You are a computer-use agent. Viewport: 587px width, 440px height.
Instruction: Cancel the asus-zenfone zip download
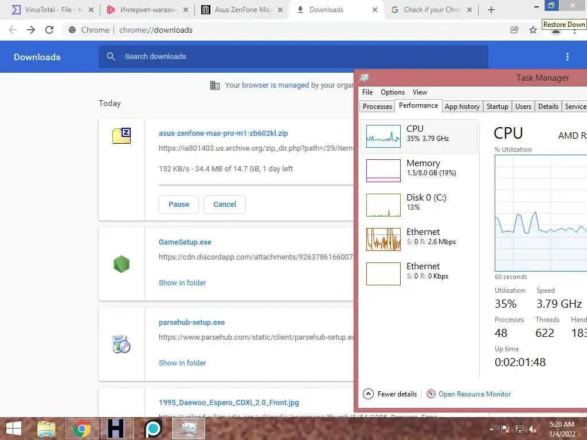(225, 205)
